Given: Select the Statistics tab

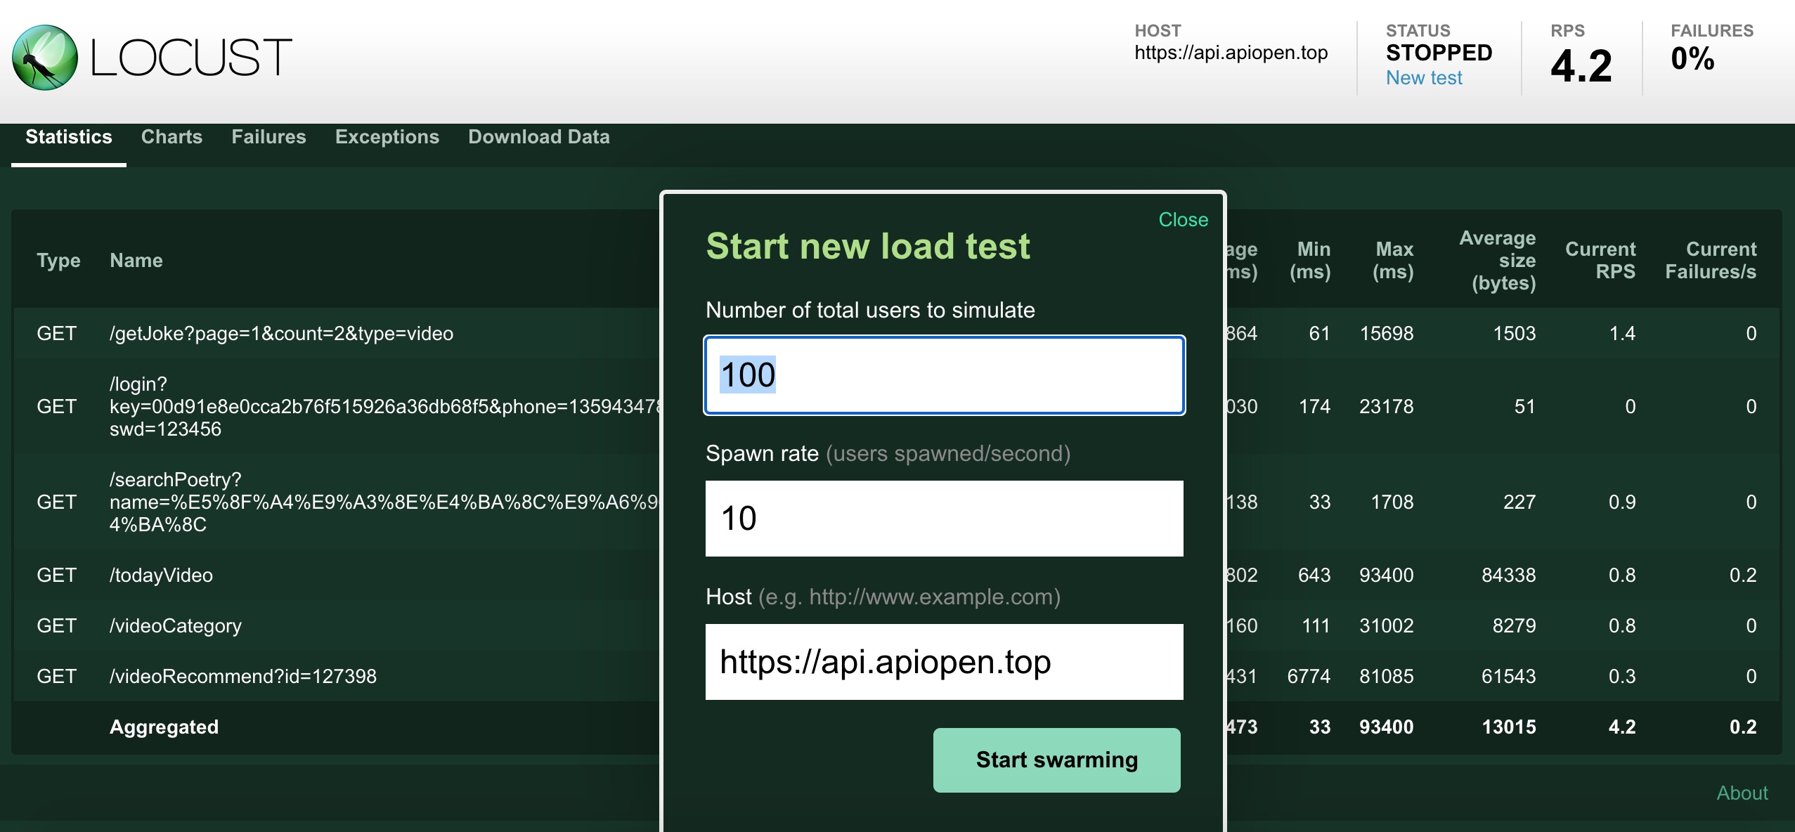Looking at the screenshot, I should point(69,137).
